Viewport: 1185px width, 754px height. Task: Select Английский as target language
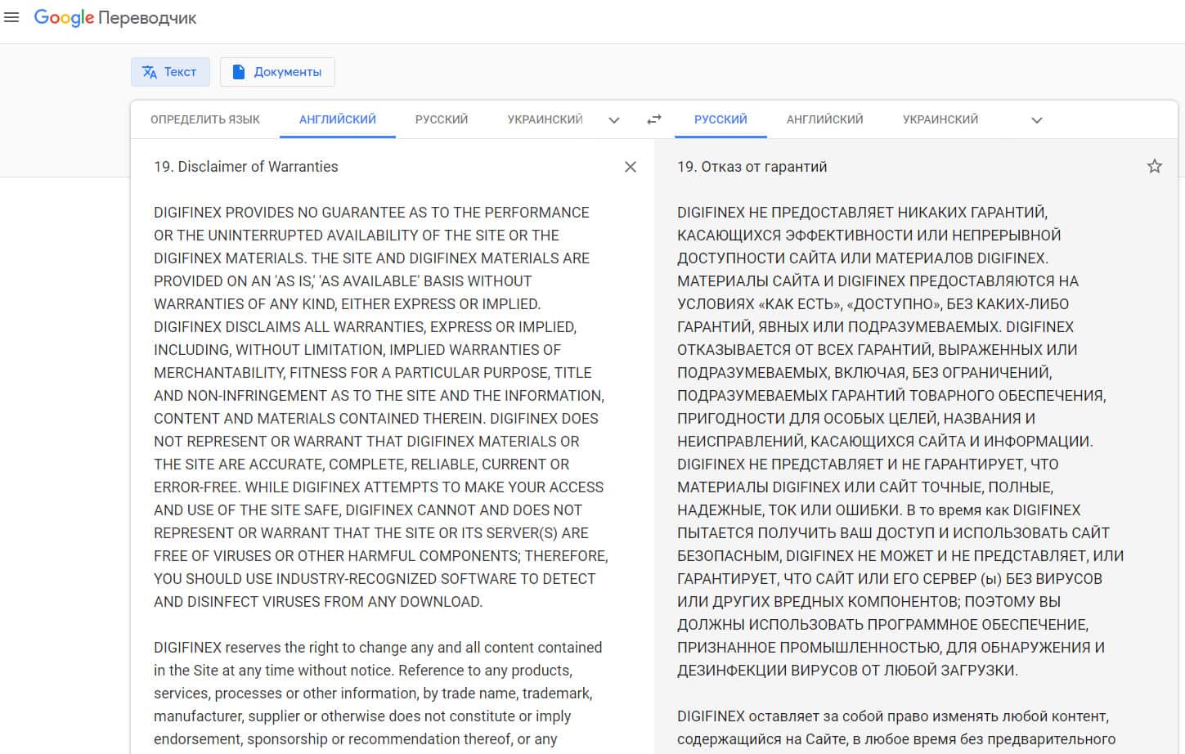tap(825, 119)
